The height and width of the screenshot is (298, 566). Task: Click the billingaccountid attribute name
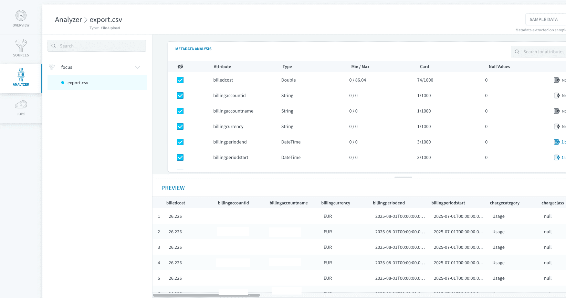(x=229, y=96)
